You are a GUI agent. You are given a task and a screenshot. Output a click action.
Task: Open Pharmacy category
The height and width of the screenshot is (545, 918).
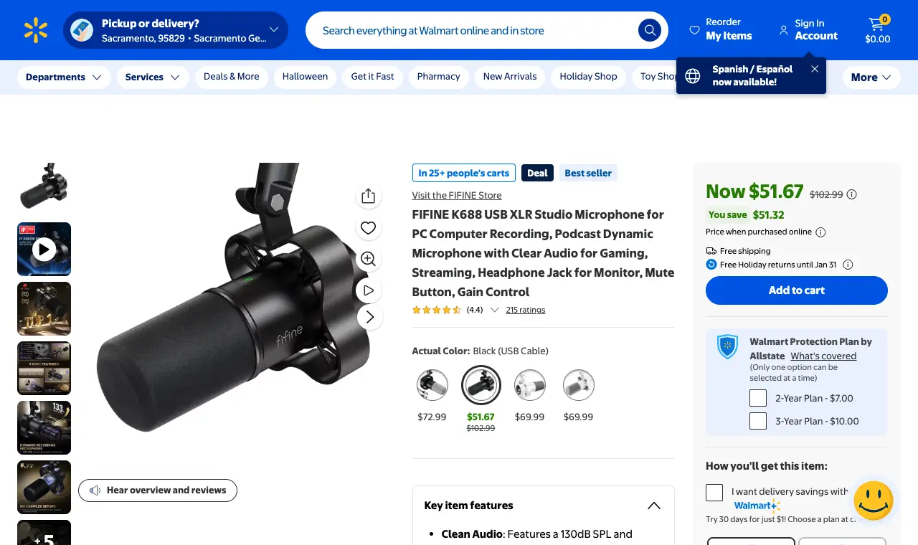[439, 77]
